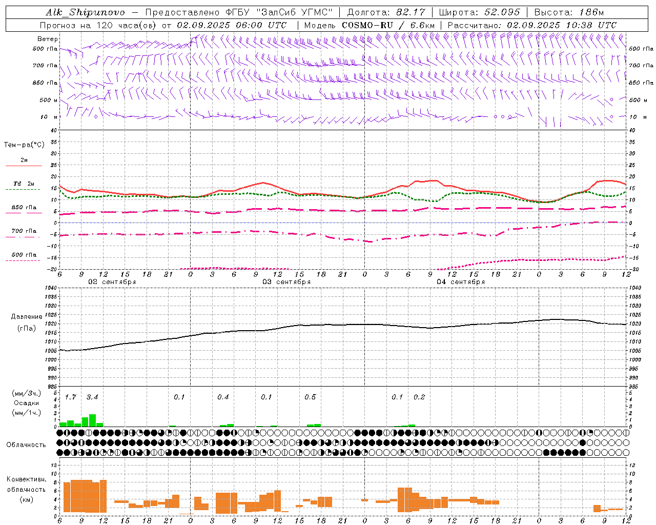656x525 pixels.
Task: Click the Td 2м dew point legend label
Action: [24, 184]
